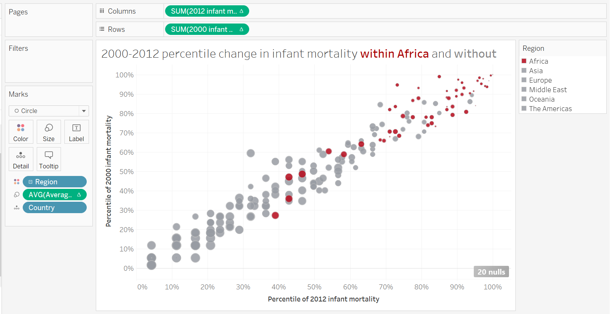Screen dimensions: 612x314
Task: Open the Color marks property
Action: 21,132
